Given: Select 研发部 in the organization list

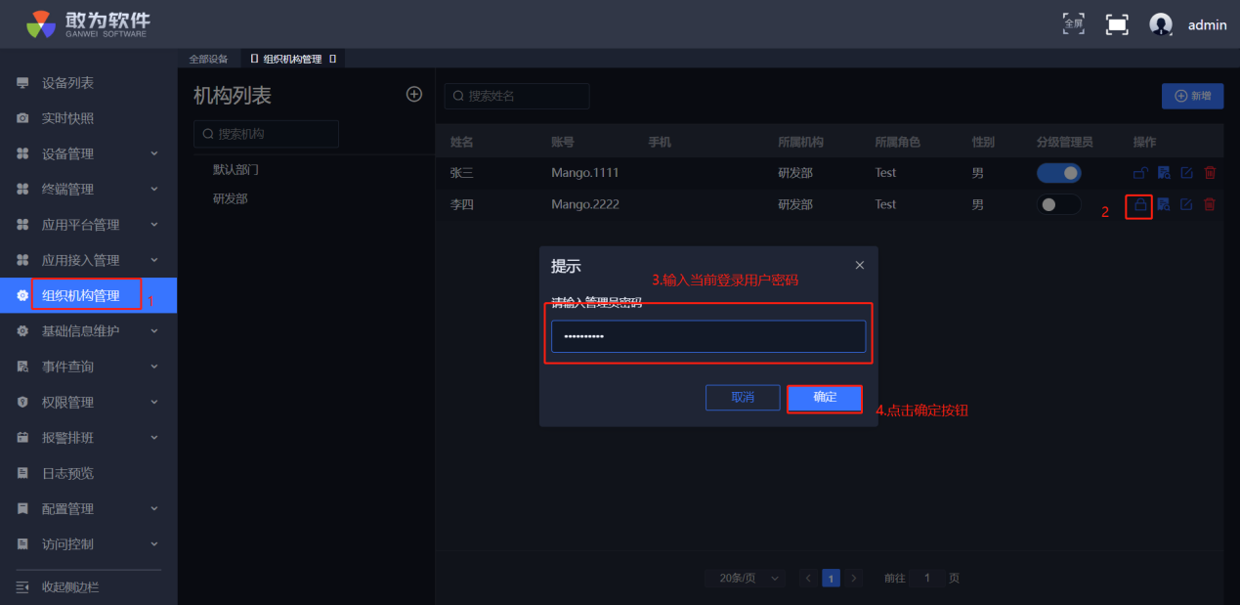Looking at the screenshot, I should click(x=231, y=198).
